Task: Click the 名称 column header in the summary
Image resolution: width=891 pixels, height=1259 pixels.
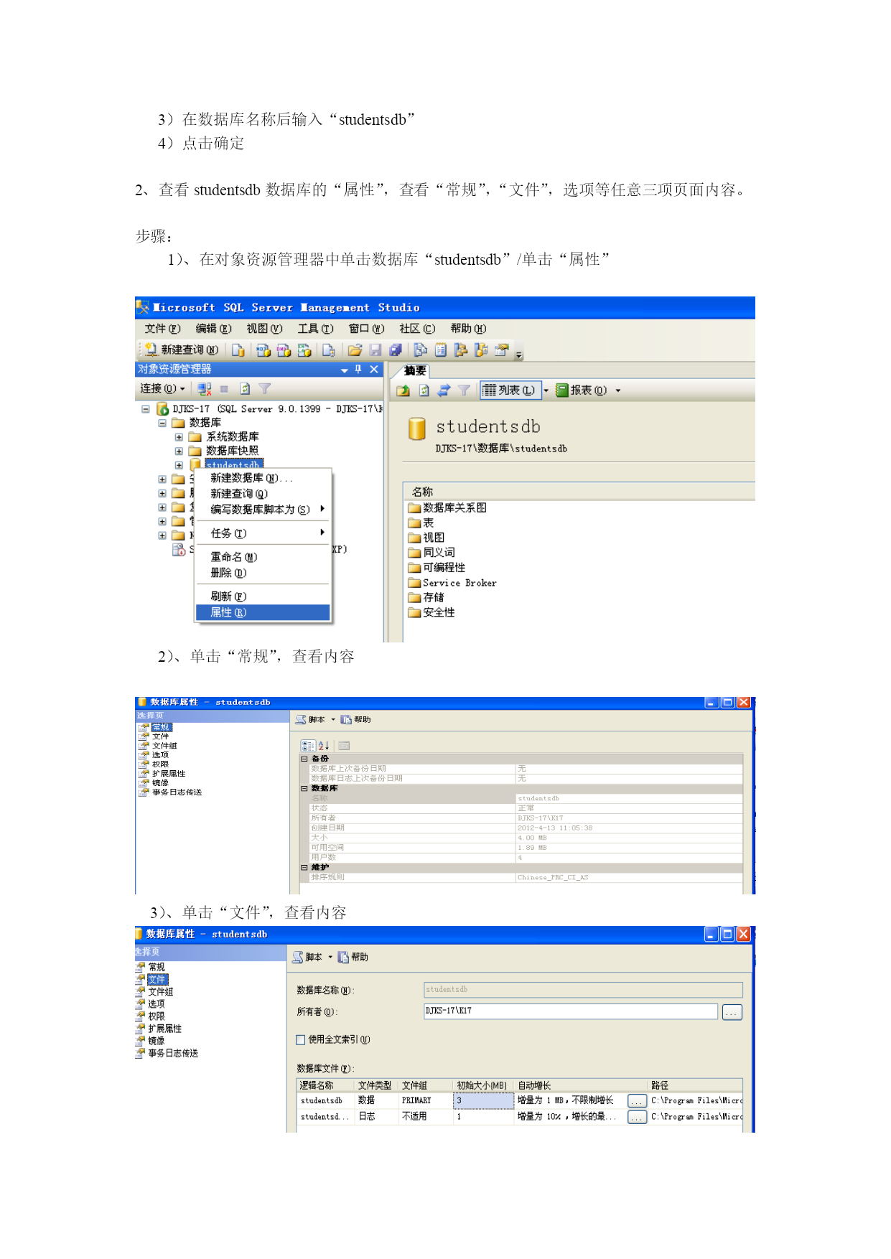Action: [422, 492]
